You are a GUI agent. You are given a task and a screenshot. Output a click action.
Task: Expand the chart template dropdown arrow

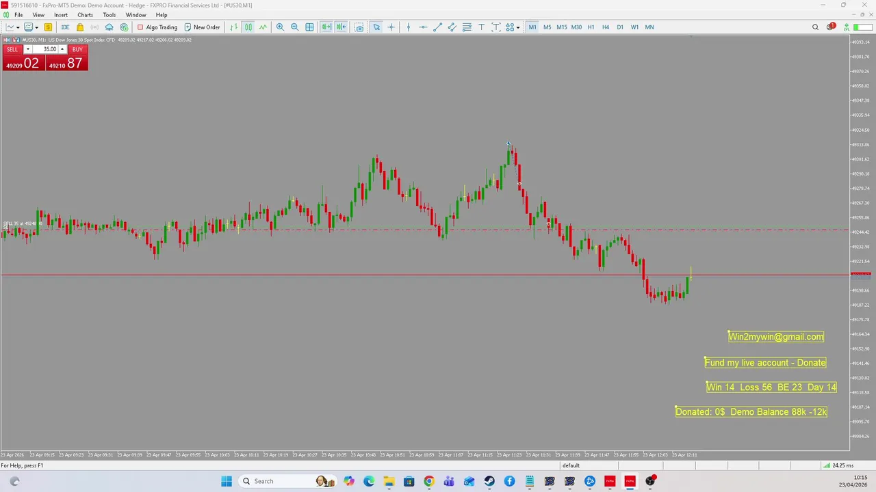(36, 27)
